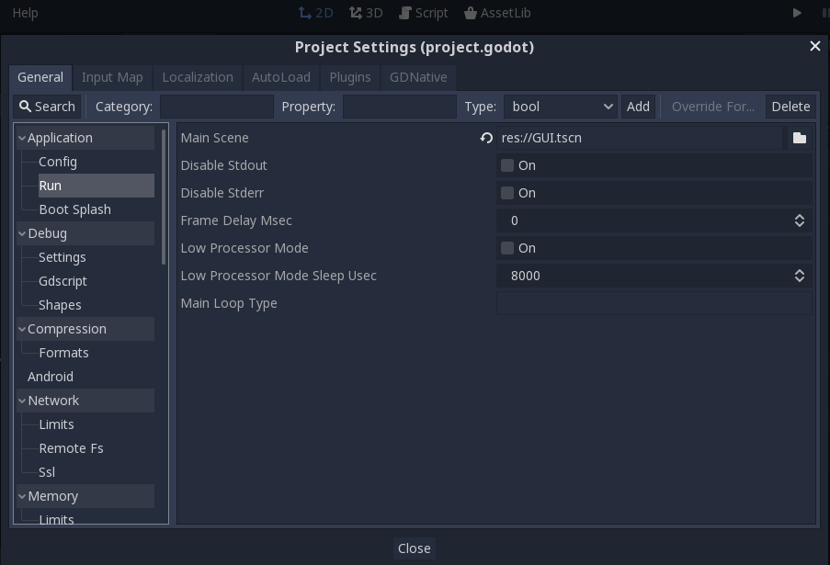The width and height of the screenshot is (830, 565).
Task: Select Limits under Memory
Action: [x=57, y=519]
